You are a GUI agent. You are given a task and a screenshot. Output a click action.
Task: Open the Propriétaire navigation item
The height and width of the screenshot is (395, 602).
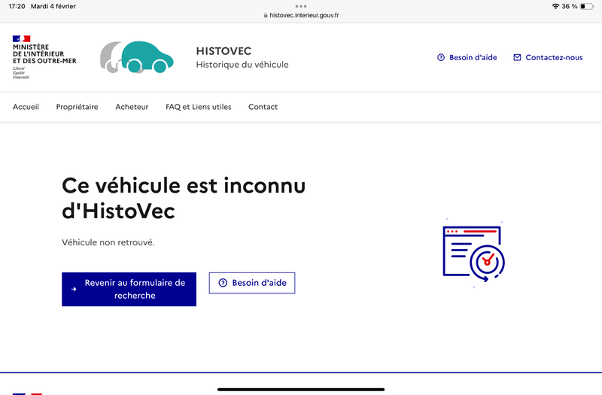(78, 107)
